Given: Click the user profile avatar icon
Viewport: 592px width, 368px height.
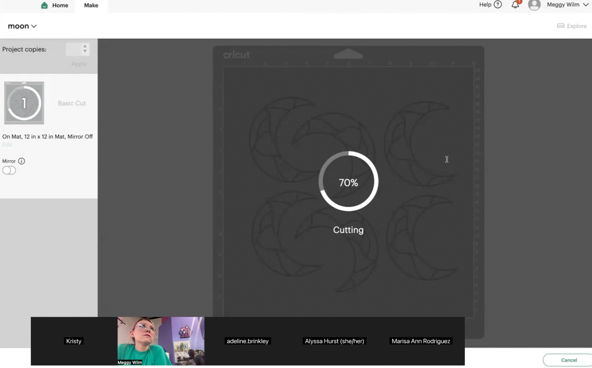Looking at the screenshot, I should [x=534, y=5].
